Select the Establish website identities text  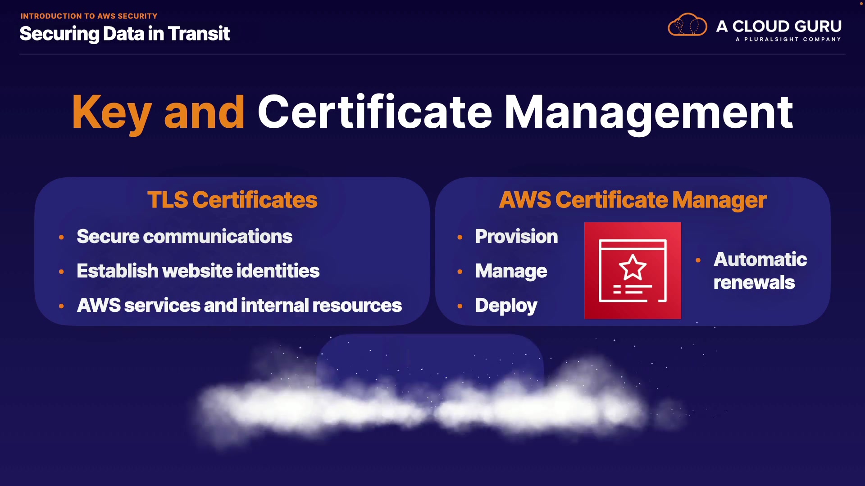tap(198, 271)
